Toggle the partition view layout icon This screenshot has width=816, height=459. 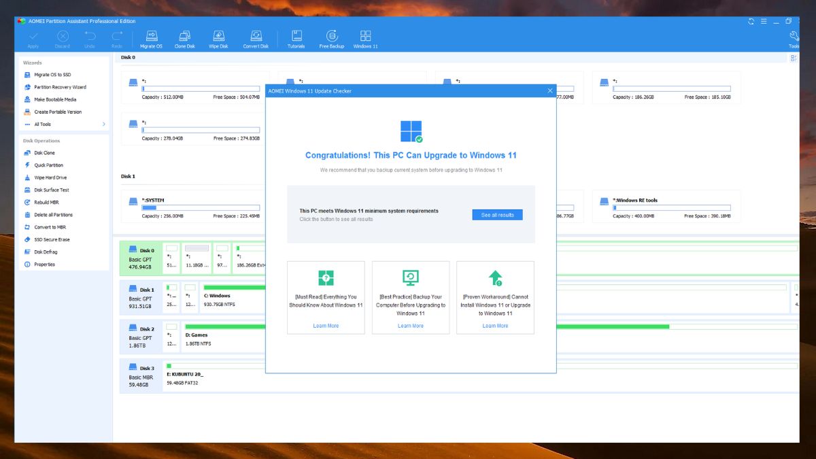point(794,58)
